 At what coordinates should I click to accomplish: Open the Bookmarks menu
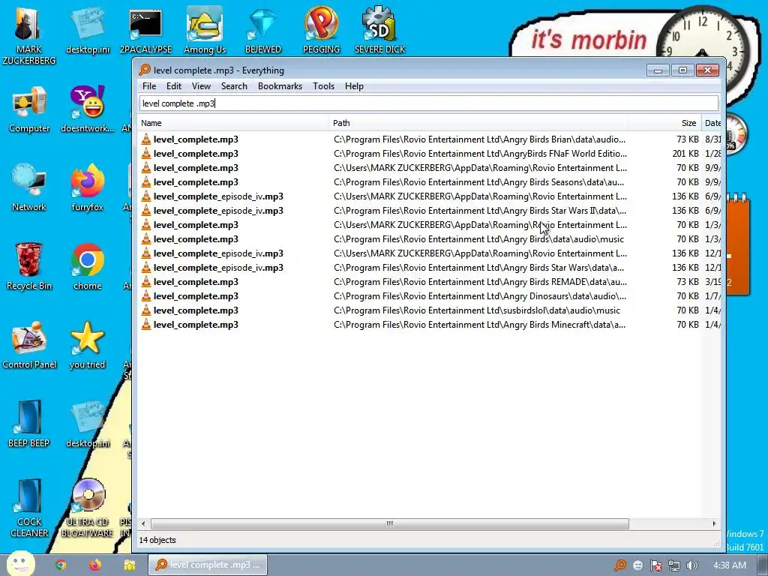tap(280, 86)
